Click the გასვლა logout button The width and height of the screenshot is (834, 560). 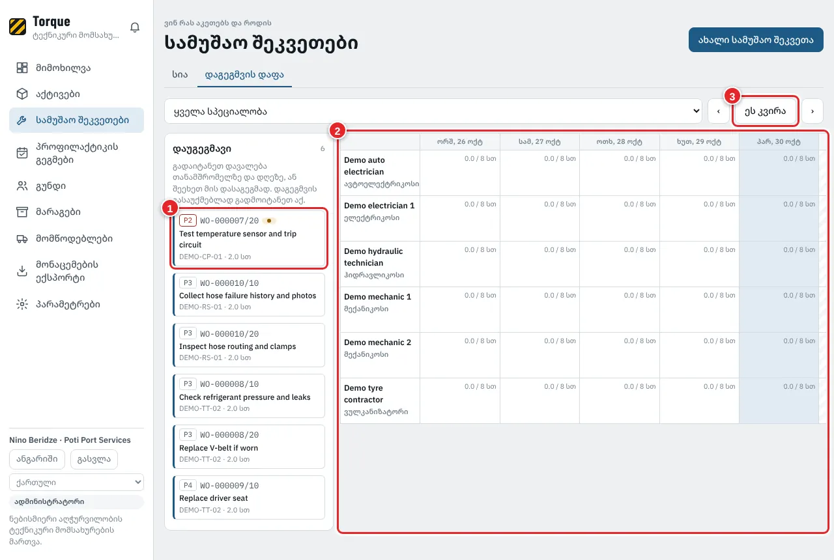click(x=94, y=459)
